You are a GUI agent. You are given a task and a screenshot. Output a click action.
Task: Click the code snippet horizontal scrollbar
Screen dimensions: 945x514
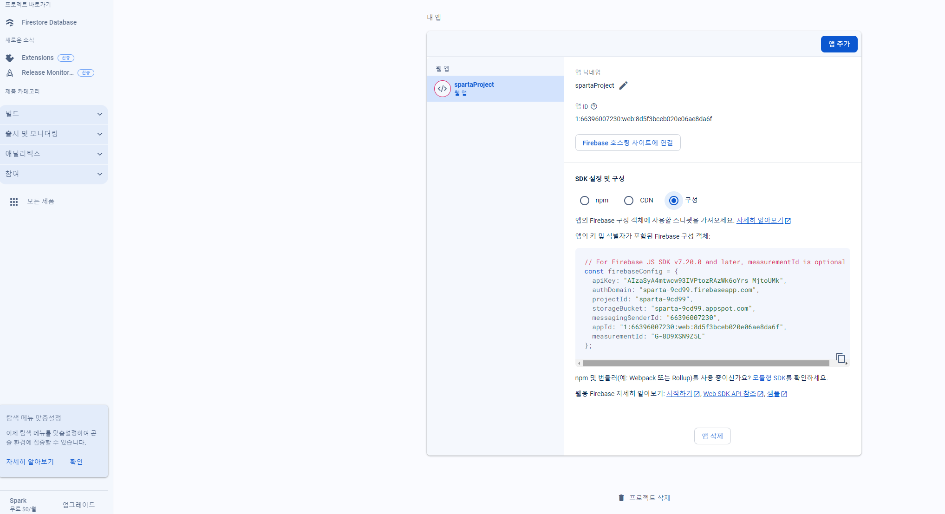click(706, 364)
